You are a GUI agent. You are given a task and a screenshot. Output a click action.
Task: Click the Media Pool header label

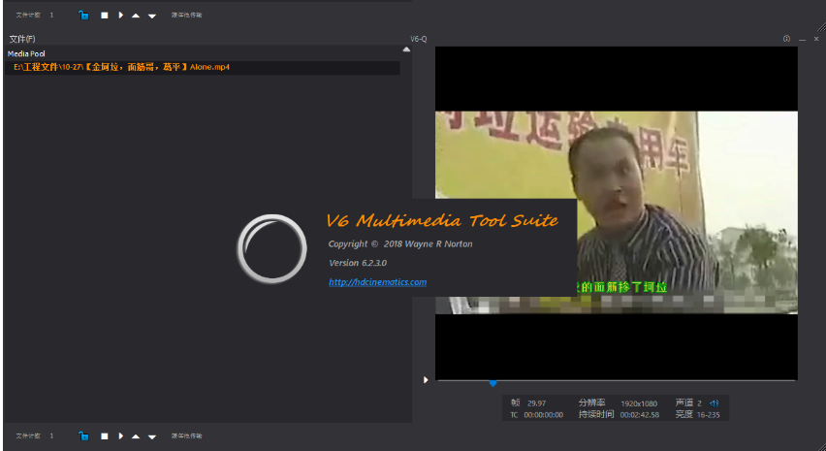26,53
